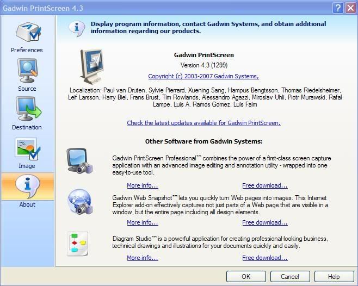Click the Version 4.3 (1299) text

(204, 65)
